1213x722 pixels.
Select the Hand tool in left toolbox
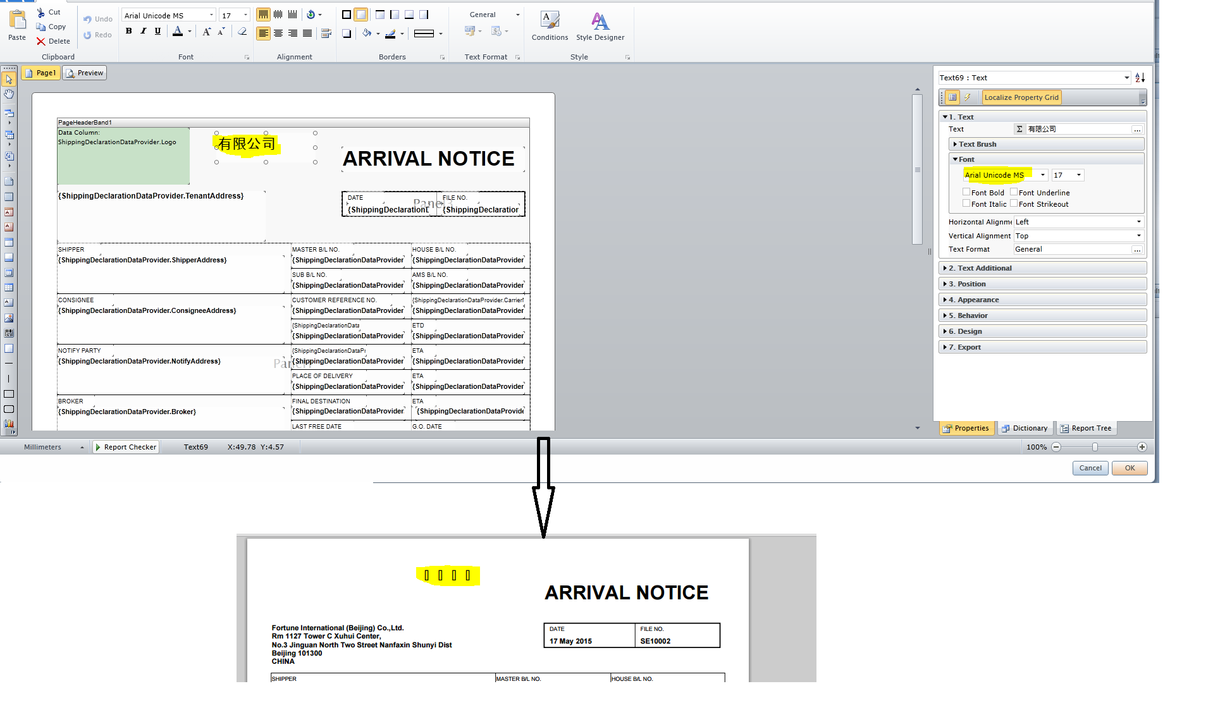9,94
